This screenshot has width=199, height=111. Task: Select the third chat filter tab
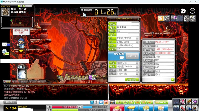coord(24,82)
